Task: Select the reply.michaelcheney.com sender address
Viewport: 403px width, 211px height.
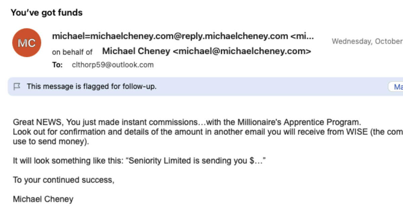Action: coord(183,36)
